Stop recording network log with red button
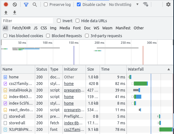 (x=6, y=5)
